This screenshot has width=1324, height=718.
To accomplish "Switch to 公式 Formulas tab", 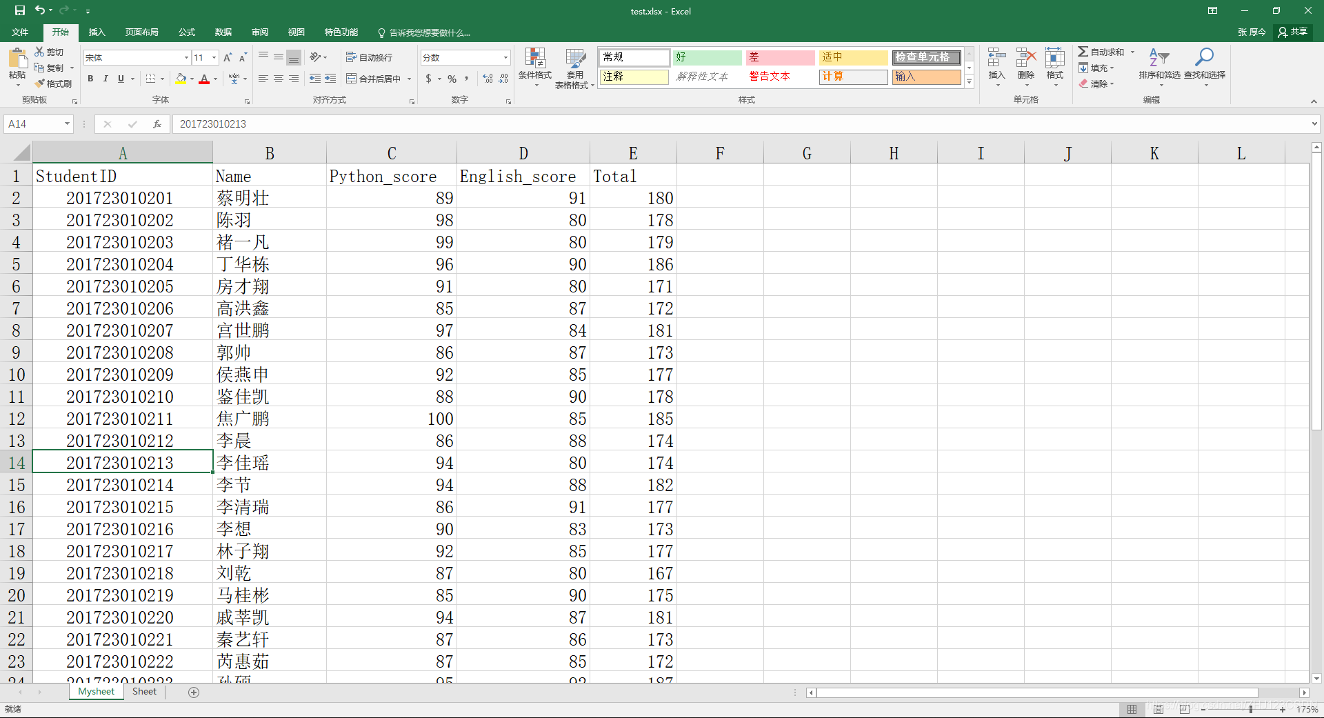I will pyautogui.click(x=187, y=32).
